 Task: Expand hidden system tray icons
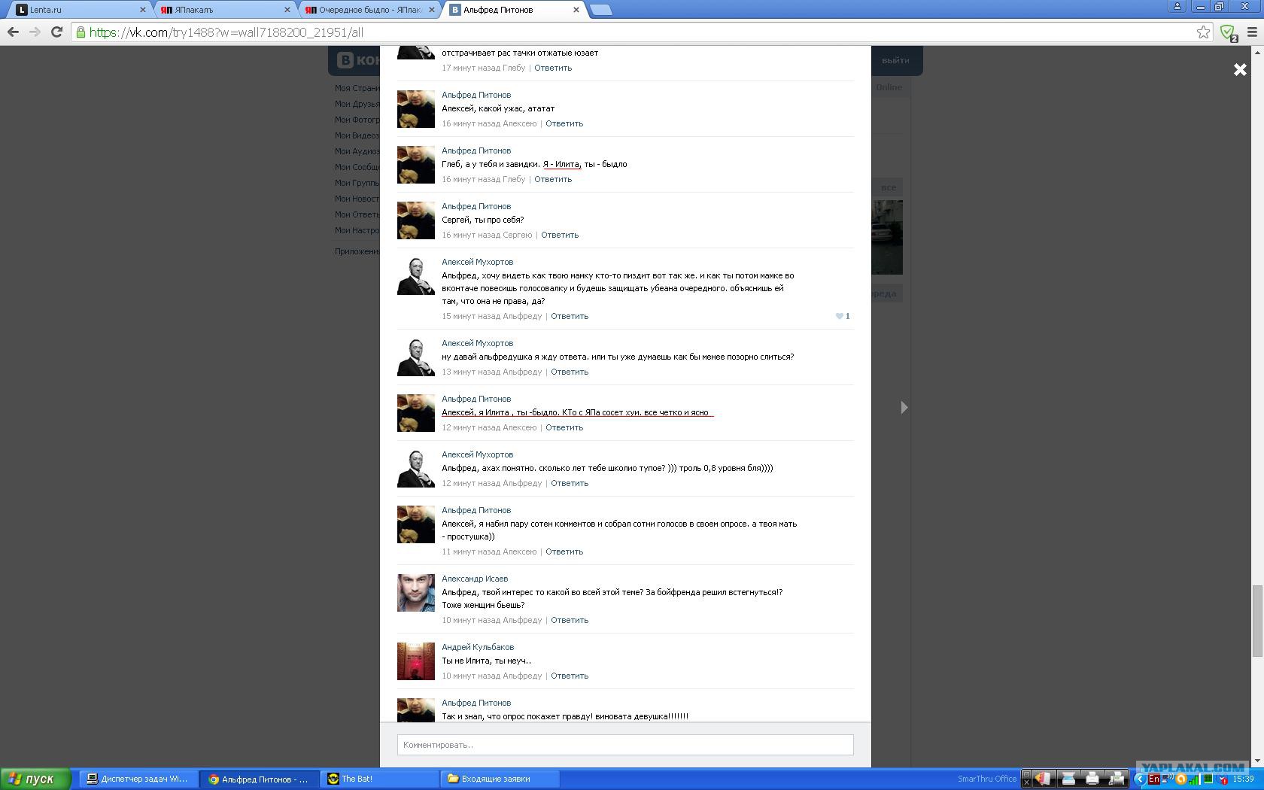click(1140, 779)
